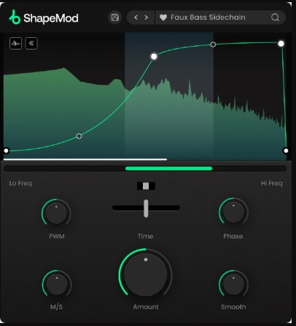The image size is (296, 326).
Task: Open preset search with the magnifier icon
Action: [x=275, y=18]
